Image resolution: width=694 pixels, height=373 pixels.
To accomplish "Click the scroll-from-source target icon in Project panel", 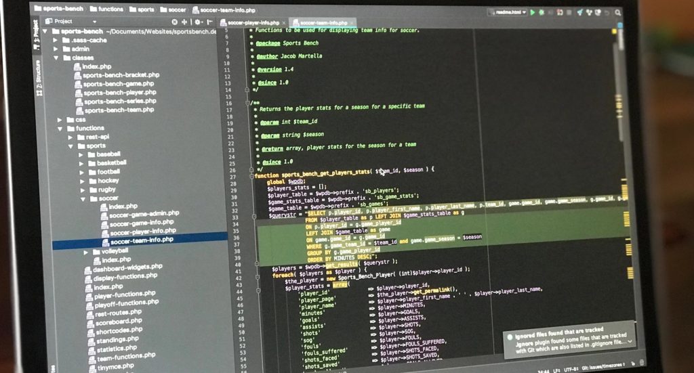I will [x=174, y=22].
